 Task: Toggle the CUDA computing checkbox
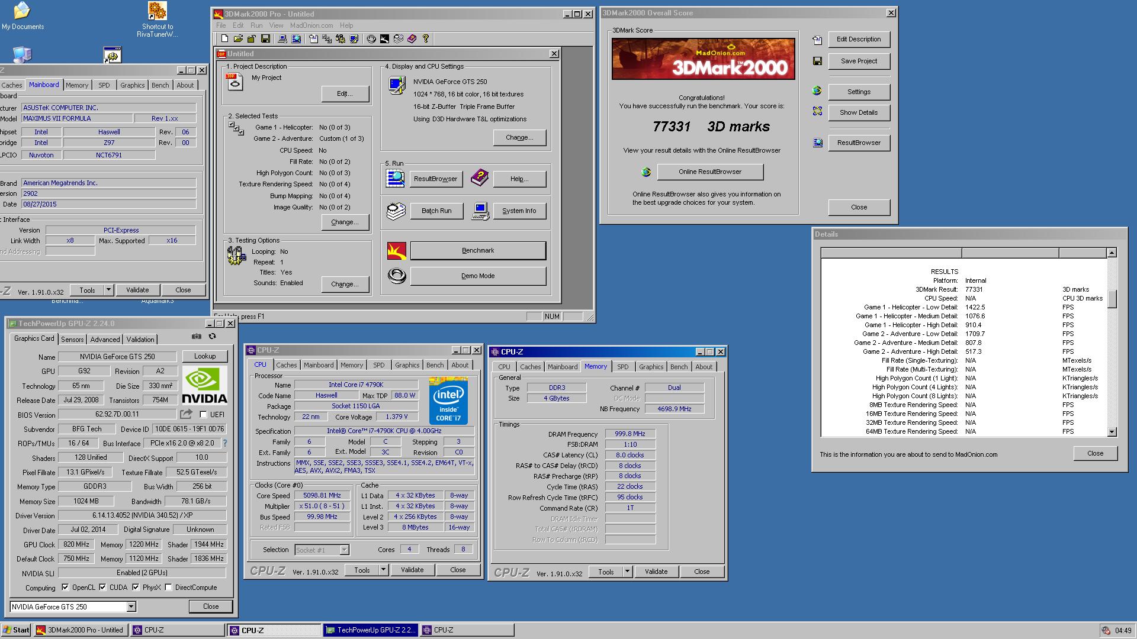(x=102, y=588)
